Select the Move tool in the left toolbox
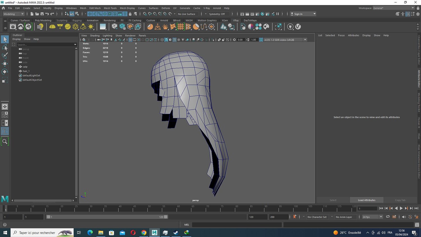Viewport: 421px width, 237px height. [x=5, y=63]
